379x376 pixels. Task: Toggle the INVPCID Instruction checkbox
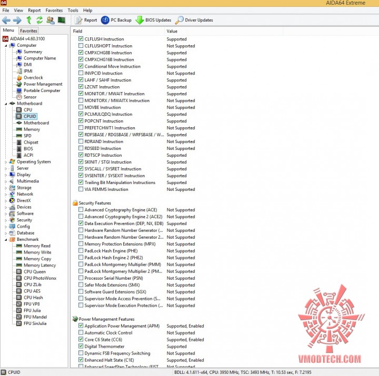click(x=81, y=73)
